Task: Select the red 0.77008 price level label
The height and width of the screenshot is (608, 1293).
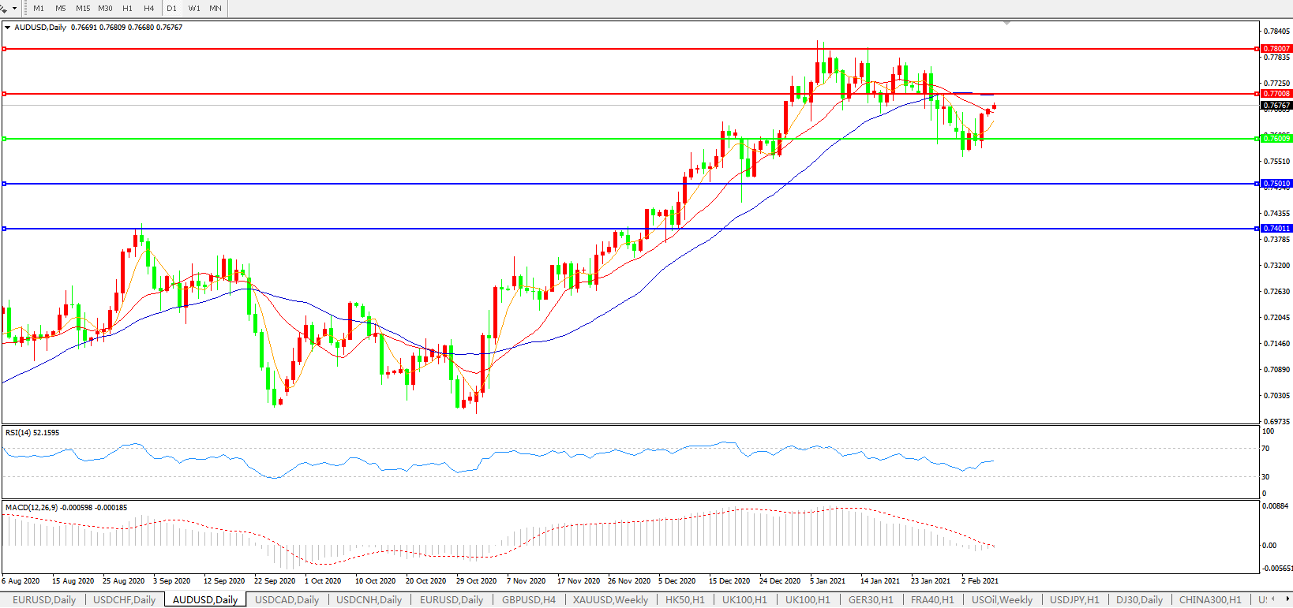Action: pos(1276,94)
